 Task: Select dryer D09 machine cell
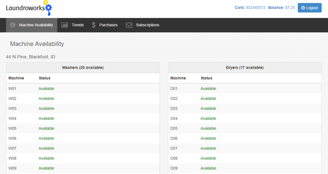pos(174,168)
